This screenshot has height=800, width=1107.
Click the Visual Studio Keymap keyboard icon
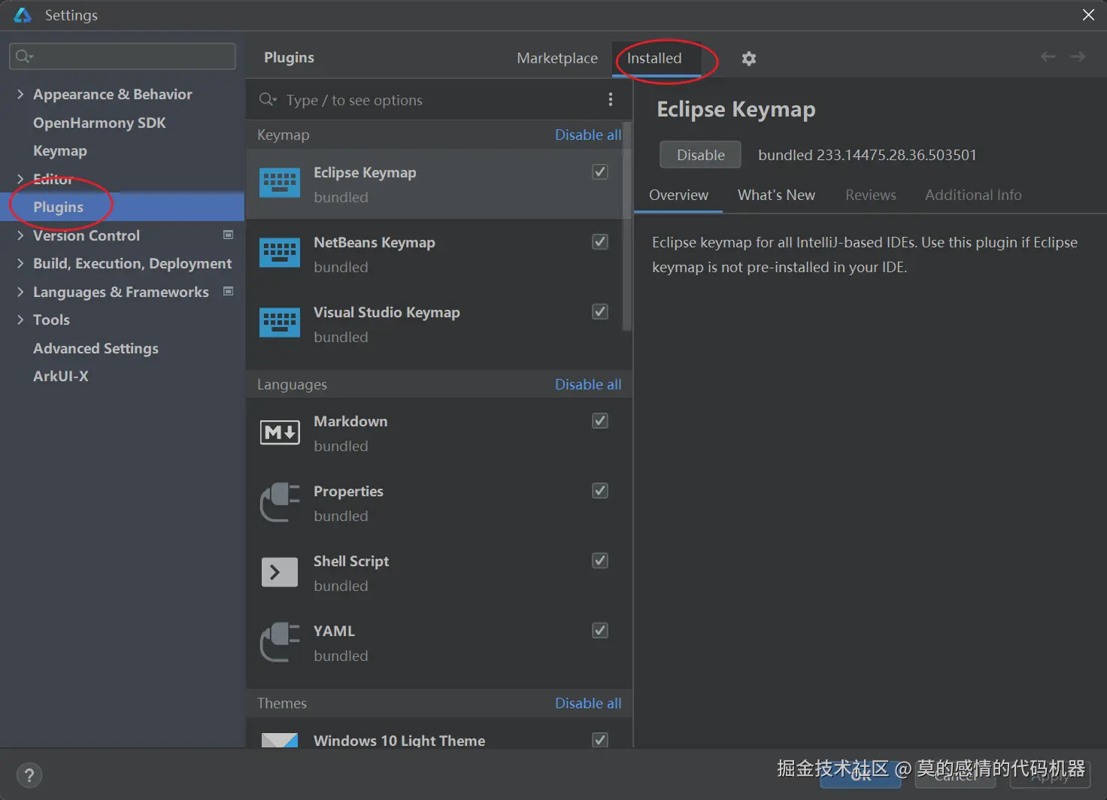point(280,323)
